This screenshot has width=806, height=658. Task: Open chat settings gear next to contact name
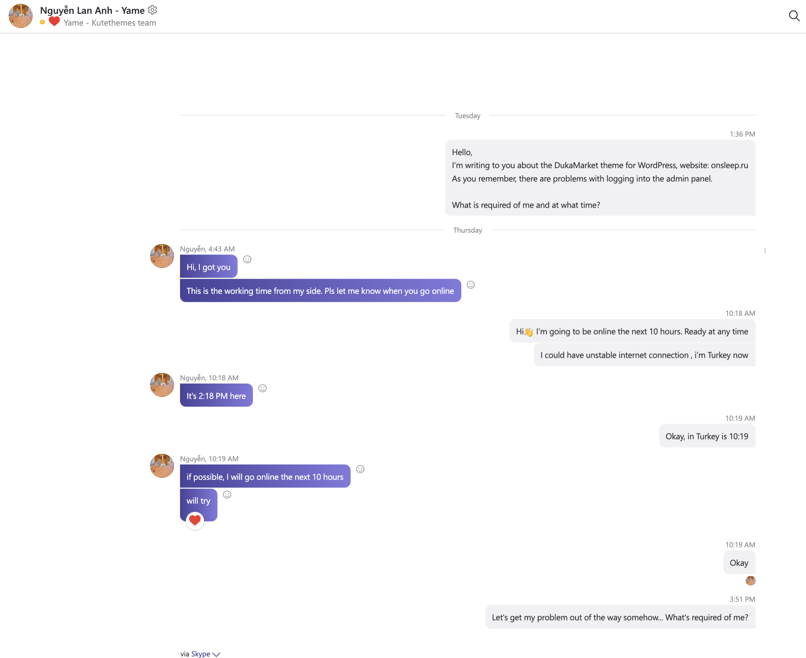pos(152,10)
